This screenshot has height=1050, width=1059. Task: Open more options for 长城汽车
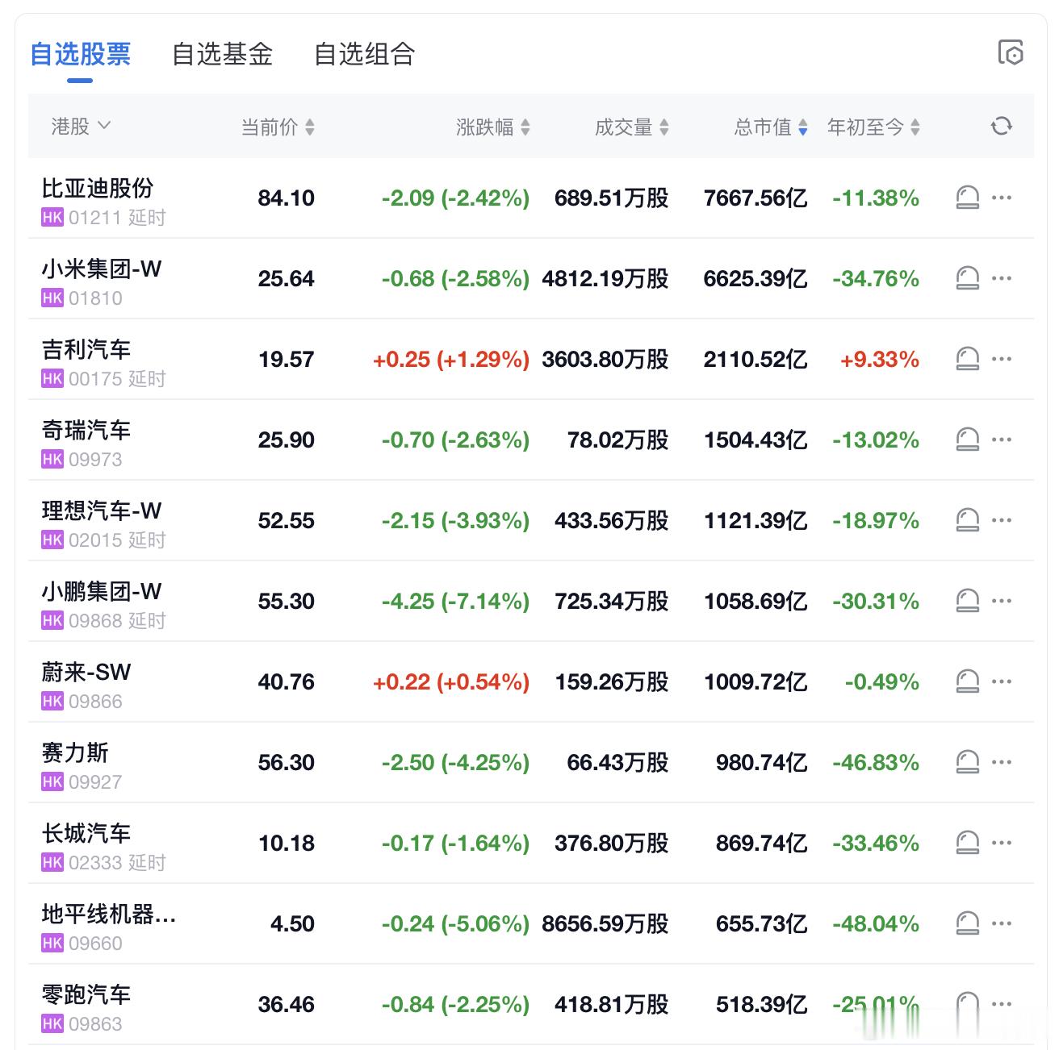pos(1002,843)
